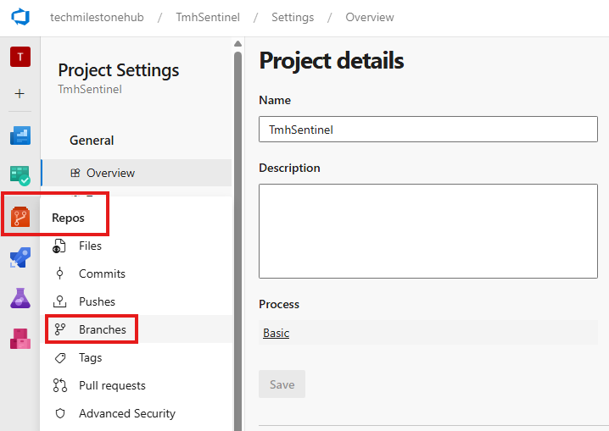The height and width of the screenshot is (431, 609).
Task: Click the Pushes upload icon
Action: point(59,301)
